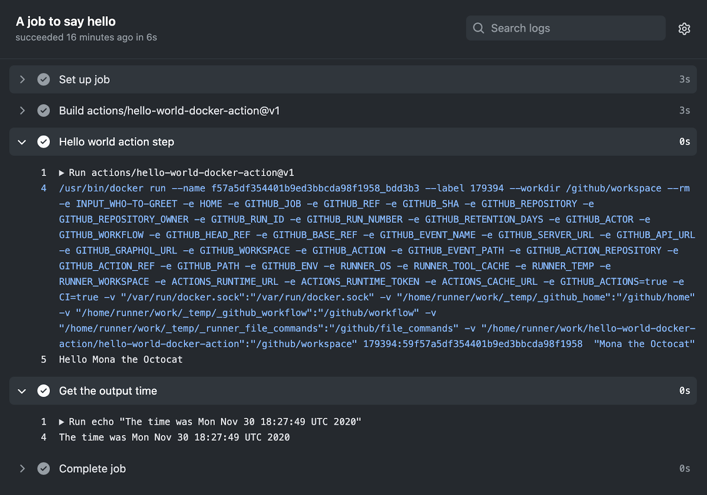
Task: Click the Get the output time step title
Action: click(x=108, y=391)
